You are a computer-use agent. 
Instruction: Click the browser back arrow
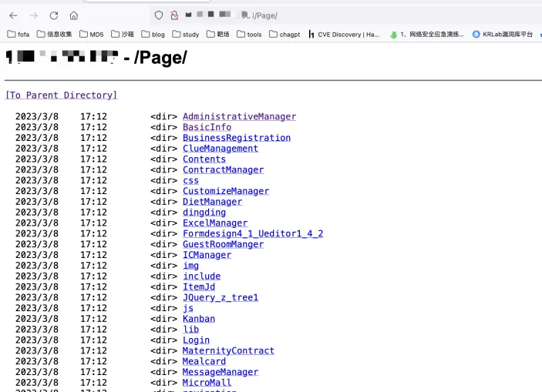tap(13, 15)
